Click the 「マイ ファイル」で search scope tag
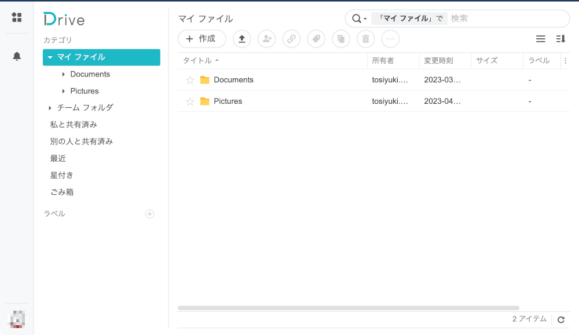Viewport: 579px width, 335px height. [x=409, y=19]
